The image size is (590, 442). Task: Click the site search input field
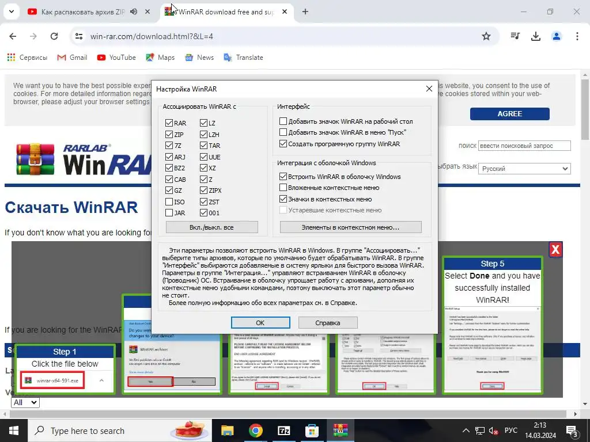pyautogui.click(x=524, y=146)
